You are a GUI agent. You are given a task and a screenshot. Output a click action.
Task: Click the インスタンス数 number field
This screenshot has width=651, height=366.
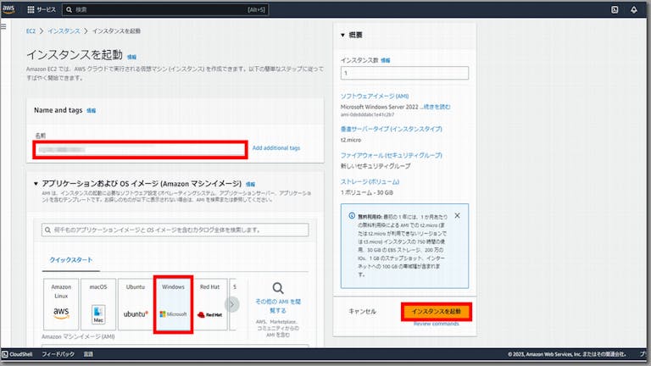(404, 73)
